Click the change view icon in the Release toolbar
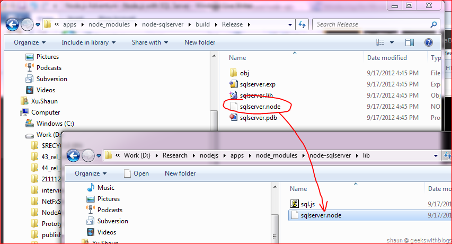Image resolution: width=452 pixels, height=244 pixels. point(380,42)
